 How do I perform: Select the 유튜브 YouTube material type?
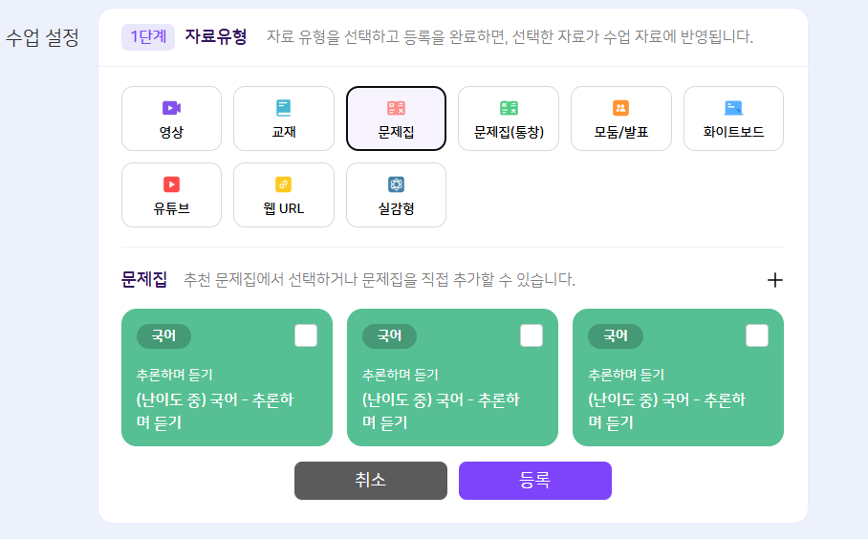(172, 195)
